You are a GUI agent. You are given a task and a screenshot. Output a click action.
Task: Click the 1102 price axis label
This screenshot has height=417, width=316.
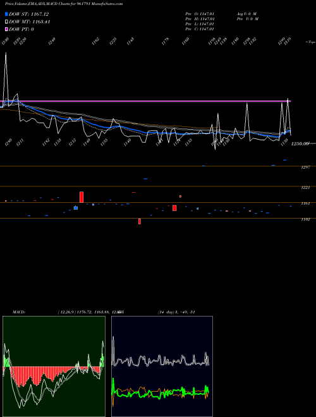tap(306, 219)
